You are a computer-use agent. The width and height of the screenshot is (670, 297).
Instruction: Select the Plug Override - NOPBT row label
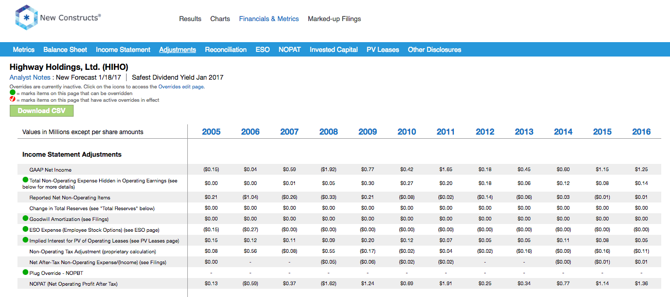[56, 273]
